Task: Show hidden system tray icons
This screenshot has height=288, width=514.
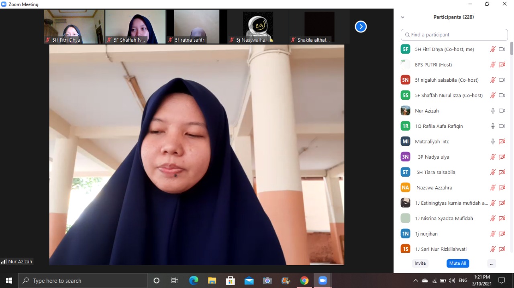Action: tap(416, 281)
